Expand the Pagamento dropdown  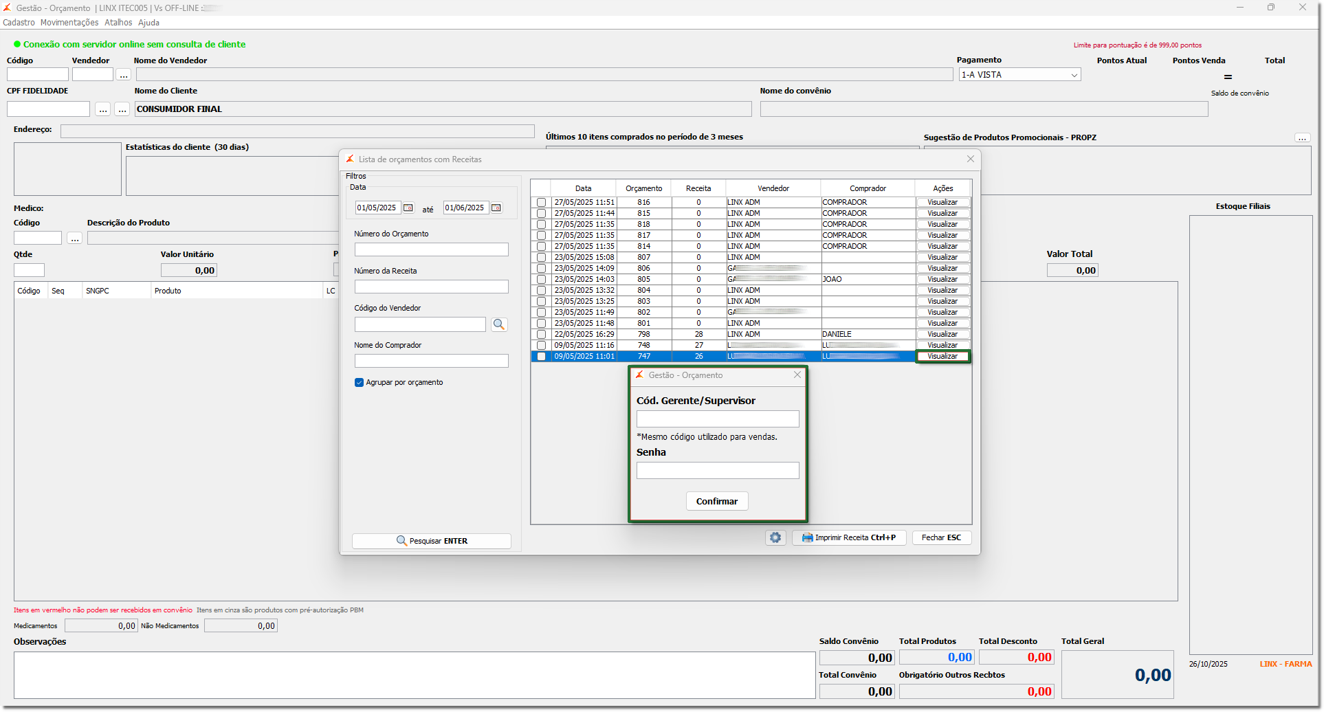1074,75
